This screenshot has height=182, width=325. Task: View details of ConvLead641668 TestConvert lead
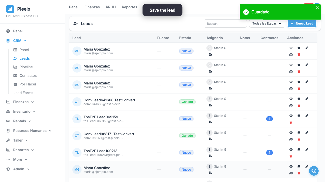tap(291, 99)
